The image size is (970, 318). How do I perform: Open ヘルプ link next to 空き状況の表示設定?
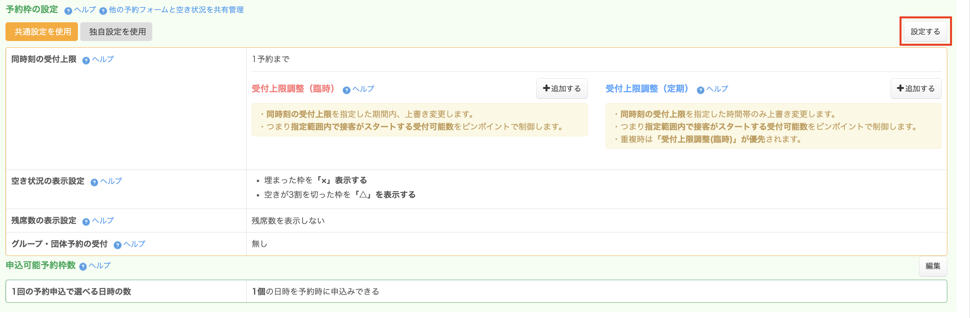coord(111,181)
